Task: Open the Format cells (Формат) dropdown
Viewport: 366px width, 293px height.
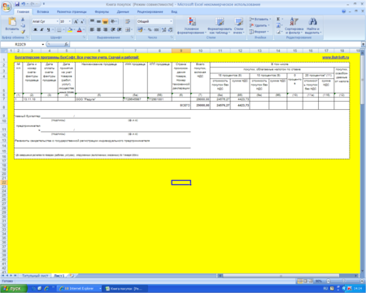Action: 259,32
